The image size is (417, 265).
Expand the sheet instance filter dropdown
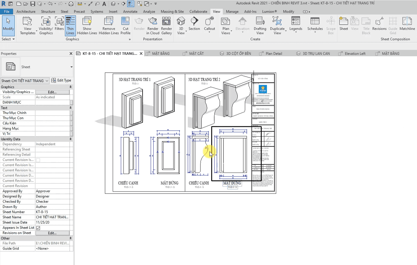(x=47, y=81)
